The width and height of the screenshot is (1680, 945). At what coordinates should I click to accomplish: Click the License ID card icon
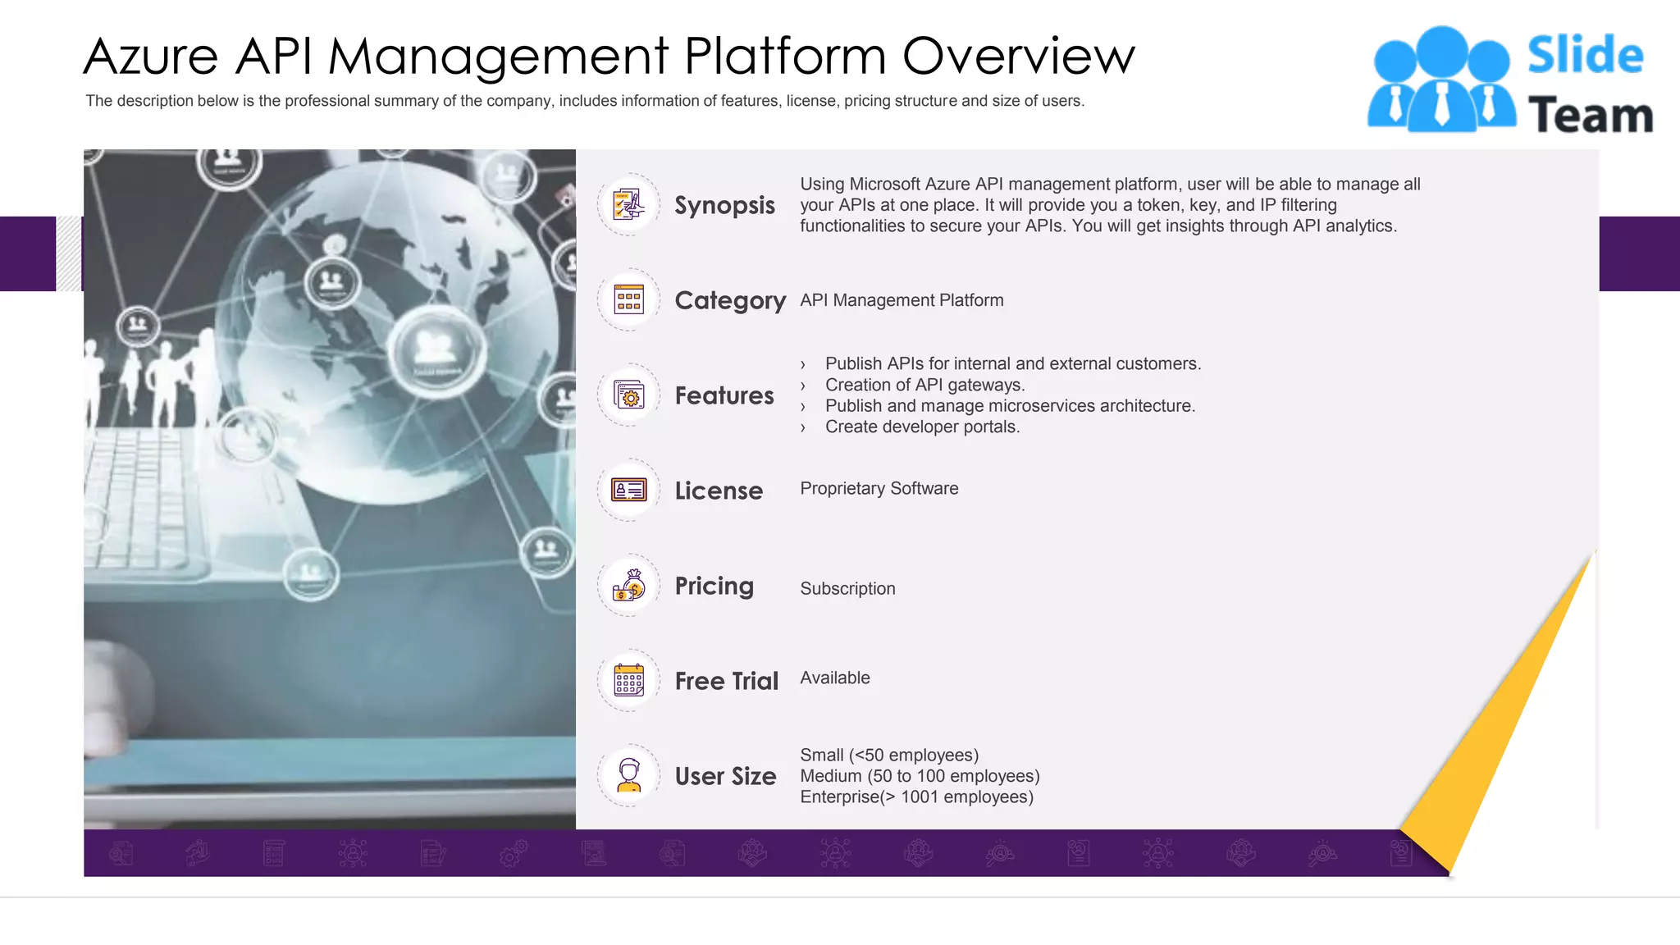(x=628, y=491)
